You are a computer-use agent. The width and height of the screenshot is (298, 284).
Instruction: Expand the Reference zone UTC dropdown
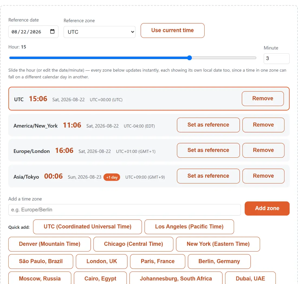[99, 32]
